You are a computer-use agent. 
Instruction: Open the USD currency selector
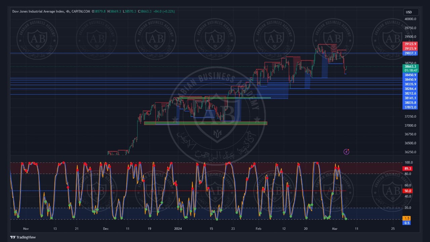tap(411, 12)
